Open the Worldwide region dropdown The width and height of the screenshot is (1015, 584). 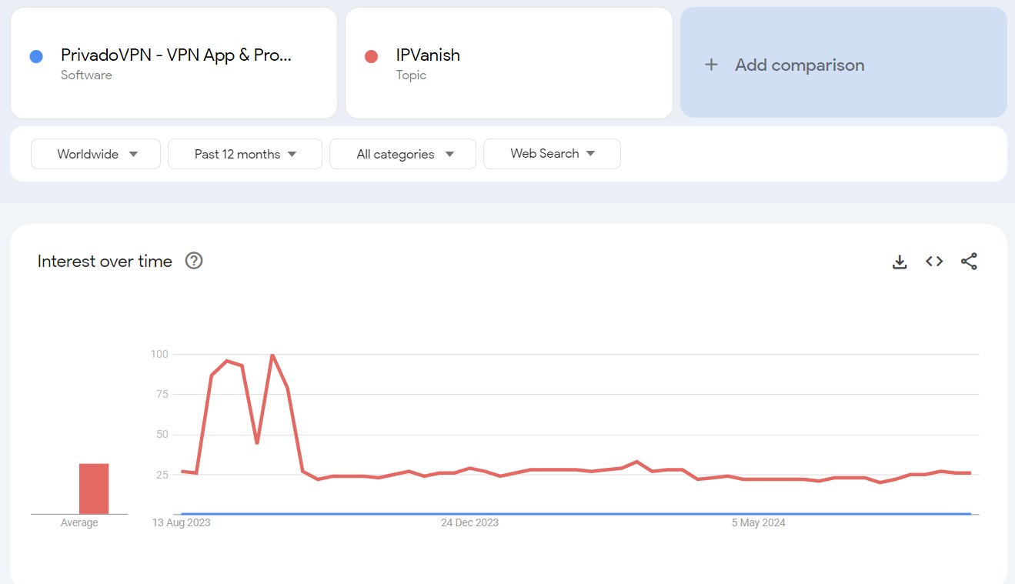tap(95, 154)
